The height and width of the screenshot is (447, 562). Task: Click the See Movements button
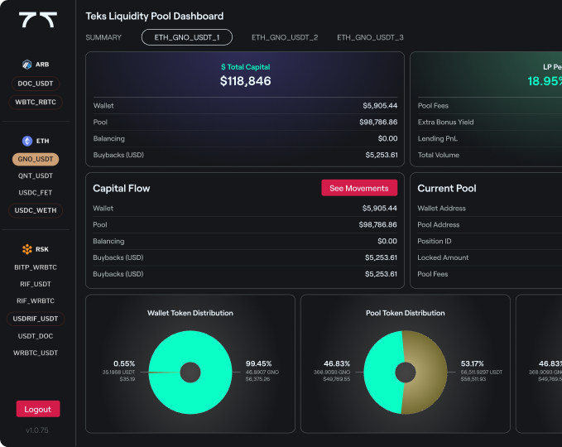click(x=358, y=188)
